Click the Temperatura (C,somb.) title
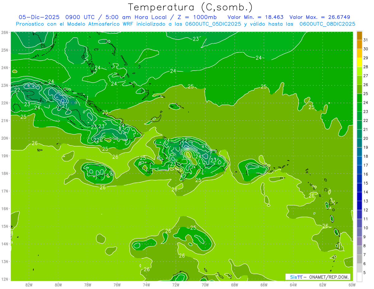The height and width of the screenshot is (289, 374). (190, 7)
